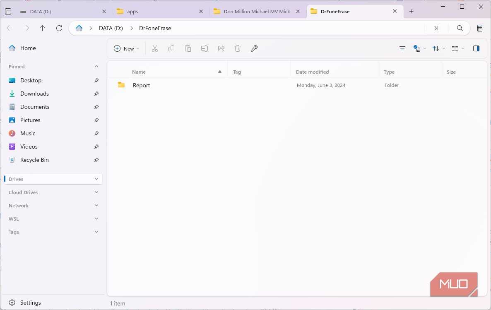Refresh the current folder
This screenshot has width=491, height=310.
click(x=59, y=28)
